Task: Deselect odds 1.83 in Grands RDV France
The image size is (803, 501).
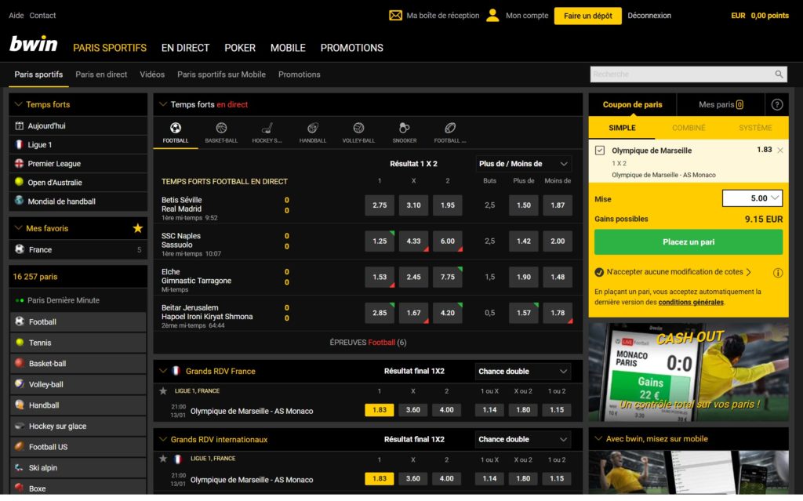Action: [x=380, y=410]
